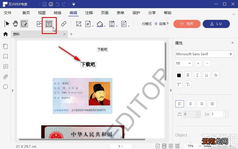Toggle strikethrough formatting

tap(216, 75)
